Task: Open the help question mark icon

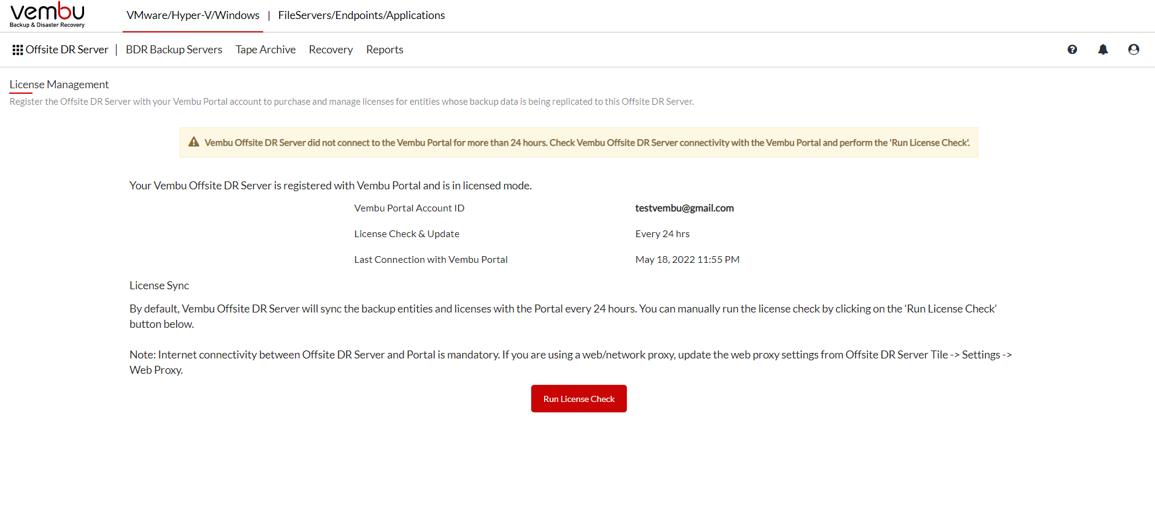Action: click(x=1072, y=50)
